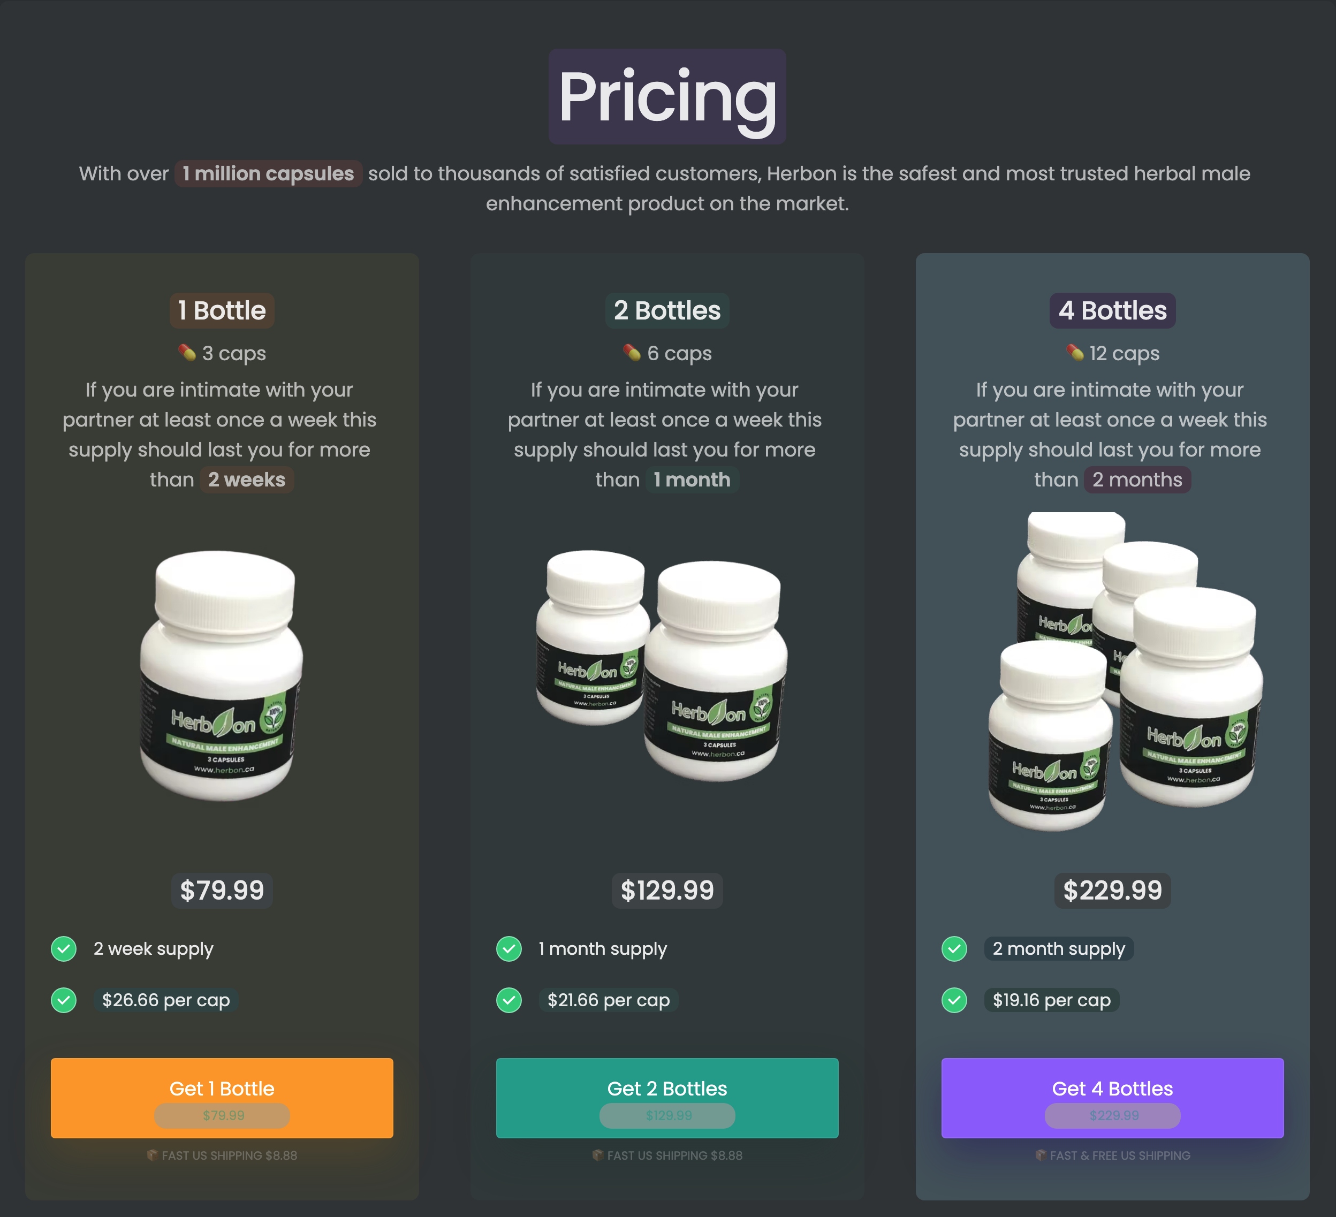Click green checkmark next to $21.66 per cap
The height and width of the screenshot is (1217, 1336).
tap(509, 1000)
